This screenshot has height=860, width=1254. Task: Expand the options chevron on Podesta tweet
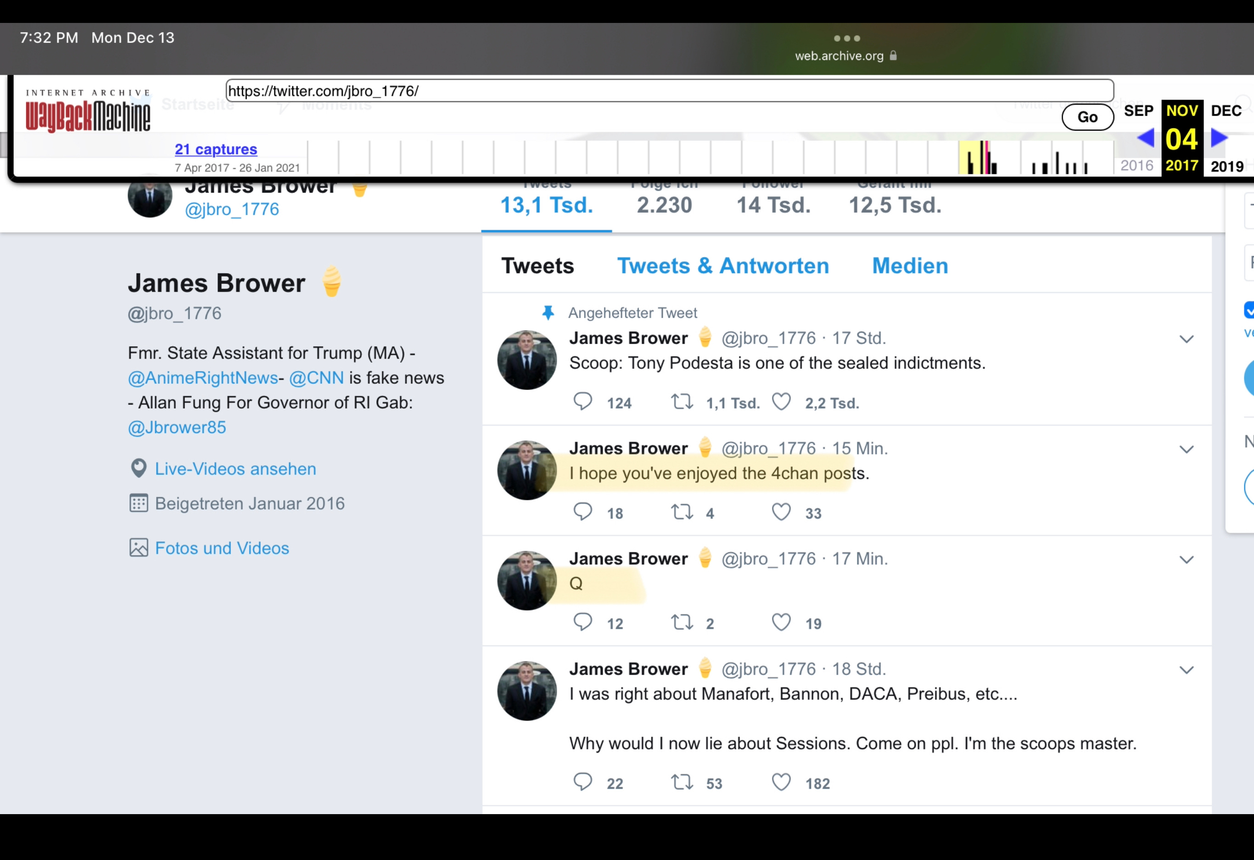click(x=1186, y=339)
